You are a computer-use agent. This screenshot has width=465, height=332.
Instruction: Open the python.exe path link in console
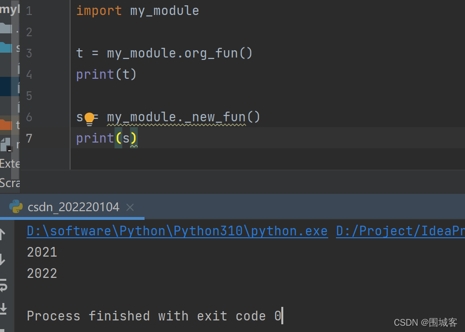[177, 231]
